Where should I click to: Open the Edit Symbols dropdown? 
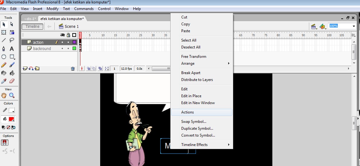click(x=323, y=27)
